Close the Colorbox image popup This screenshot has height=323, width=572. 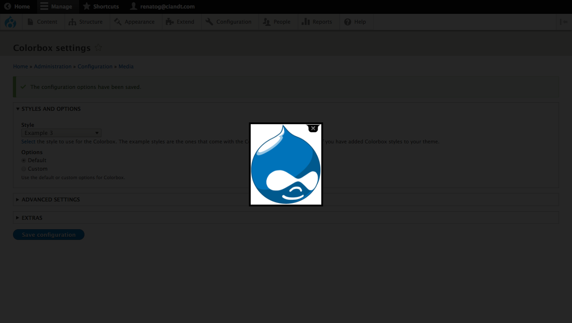[x=313, y=128]
